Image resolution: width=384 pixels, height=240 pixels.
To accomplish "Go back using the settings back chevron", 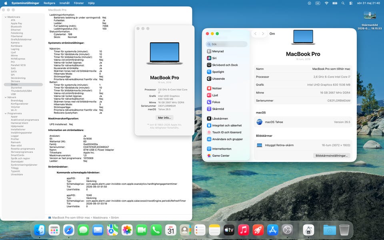I will 256,34.
